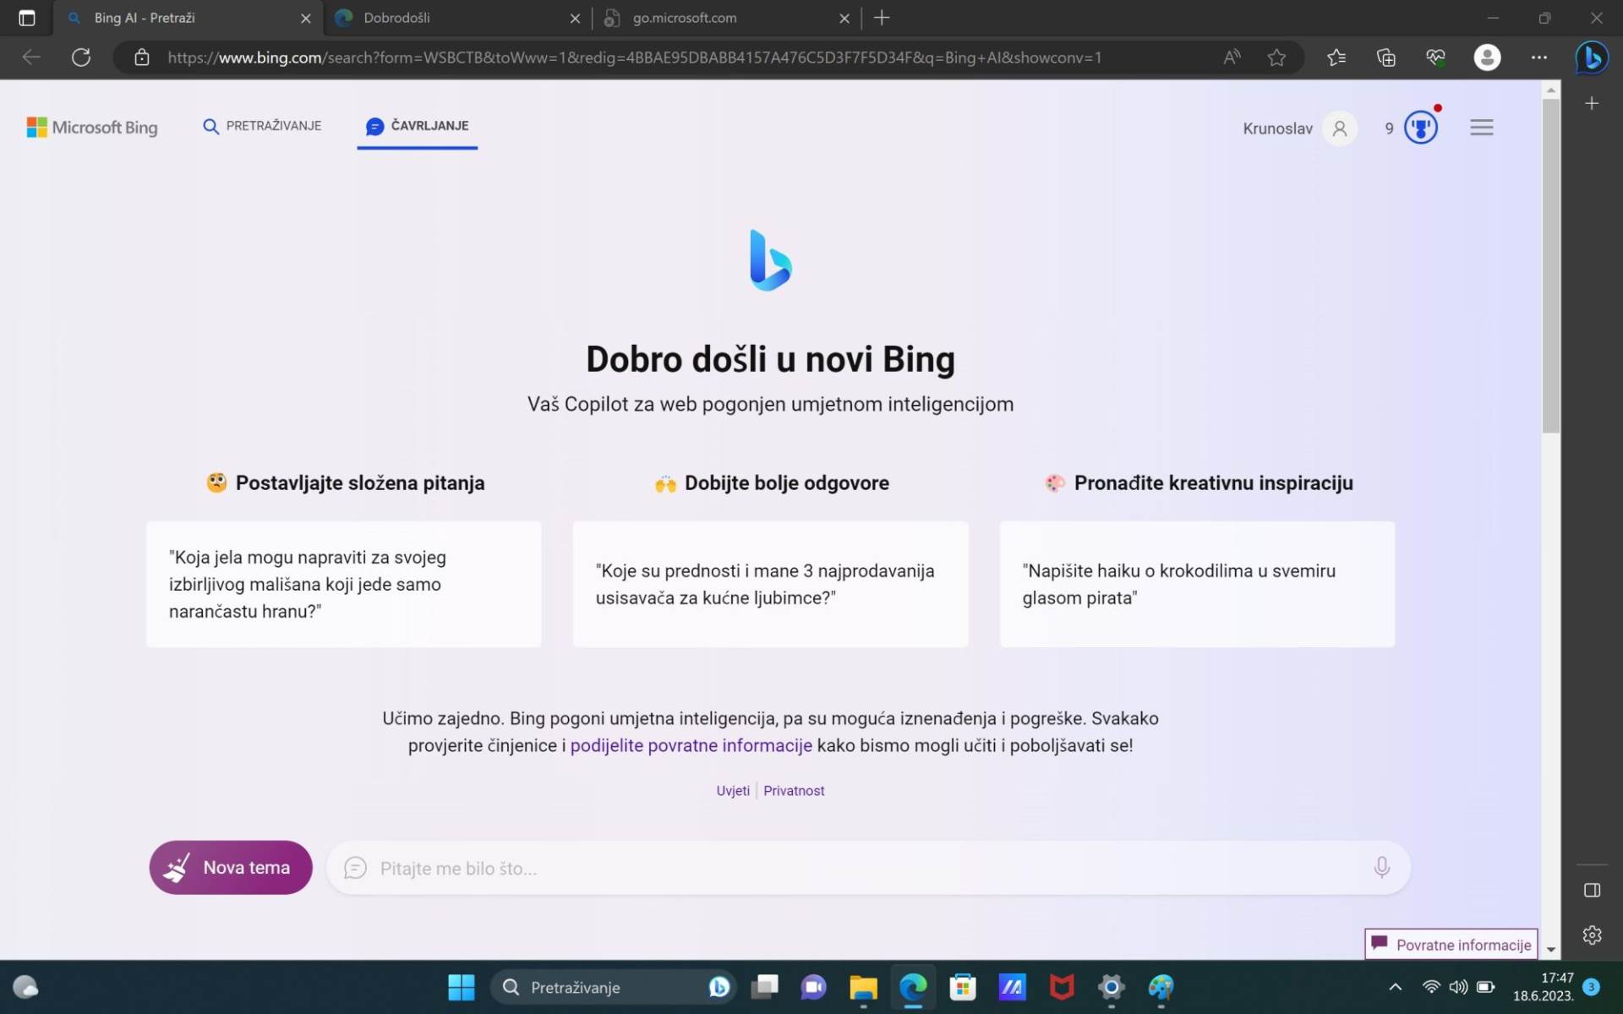This screenshot has width=1623, height=1014.
Task: Switch to the PRETRAŽIVANJE tab
Action: (x=262, y=126)
